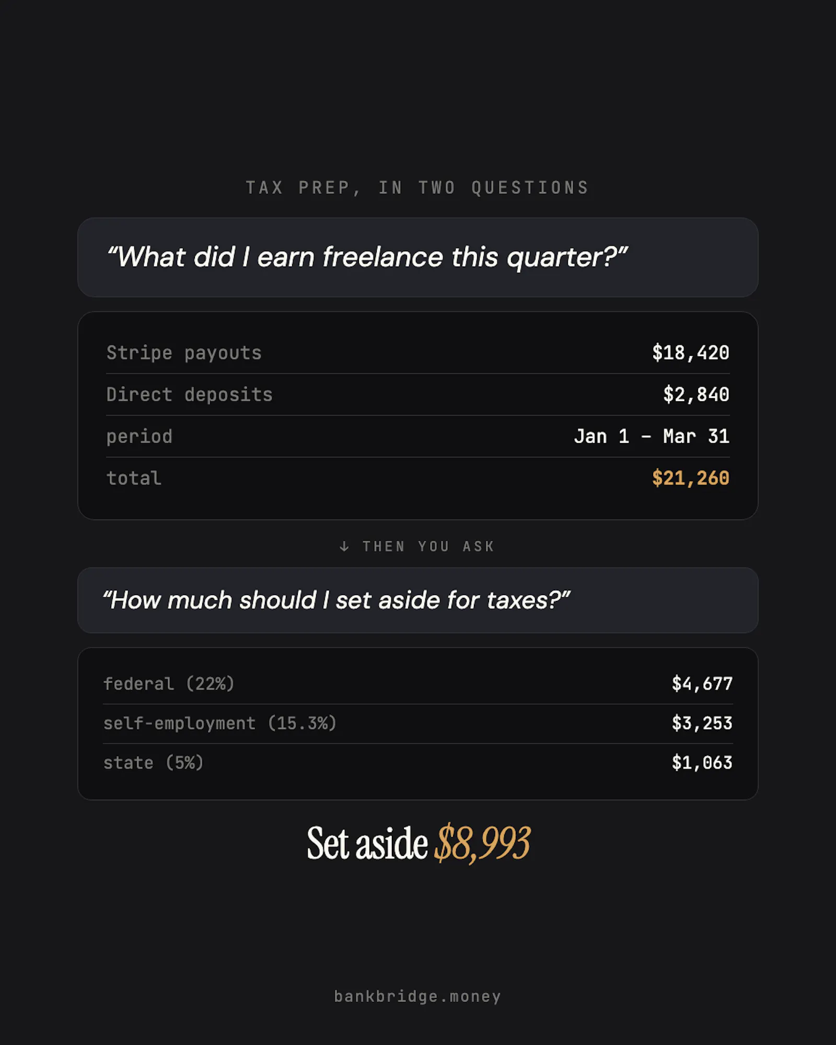The width and height of the screenshot is (836, 1045).
Task: Select the self-employment (15.3%) row
Action: coord(418,724)
